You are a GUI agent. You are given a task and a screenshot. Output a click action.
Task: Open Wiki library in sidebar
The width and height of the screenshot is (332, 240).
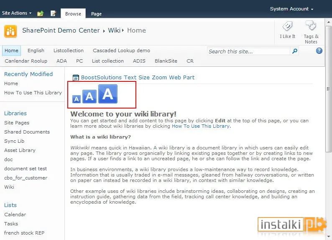coord(9,187)
